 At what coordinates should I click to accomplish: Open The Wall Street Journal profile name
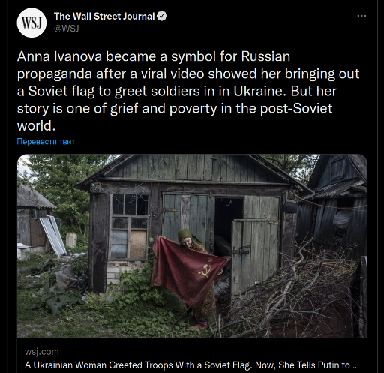click(x=104, y=17)
